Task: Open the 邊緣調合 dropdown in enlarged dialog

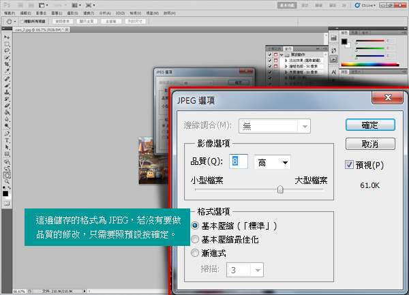Action: pyautogui.click(x=275, y=126)
